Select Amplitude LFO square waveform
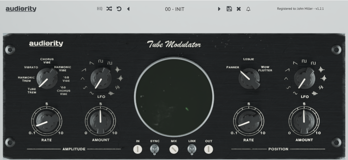The height and width of the screenshot is (160, 348). 109,63
